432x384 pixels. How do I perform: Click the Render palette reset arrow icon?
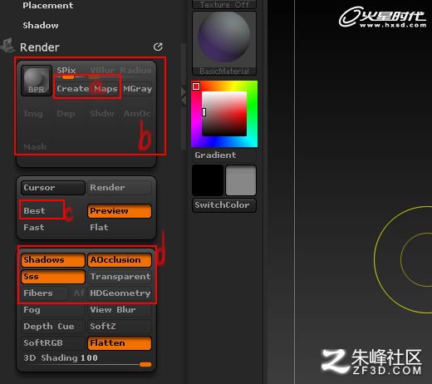tap(158, 47)
